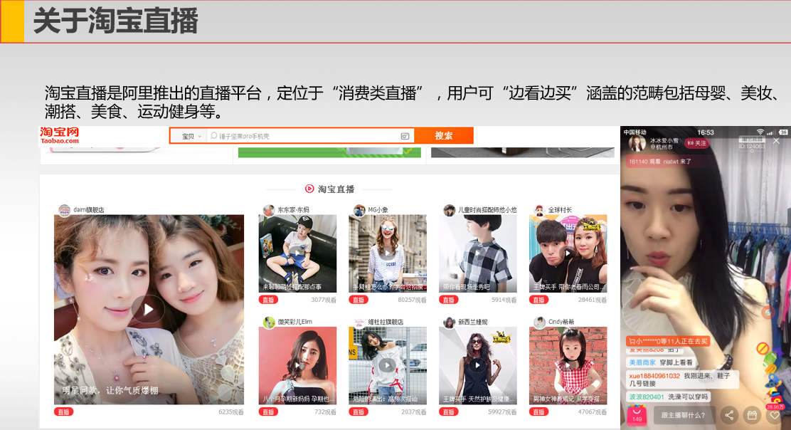Open the 儿童时尚搭配师悠小悠 avatar
This screenshot has width=791, height=430.
449,210
